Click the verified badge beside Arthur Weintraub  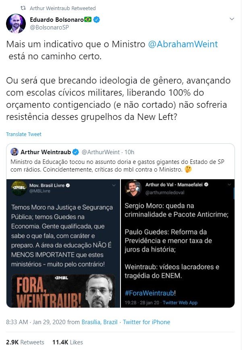tap(76, 152)
